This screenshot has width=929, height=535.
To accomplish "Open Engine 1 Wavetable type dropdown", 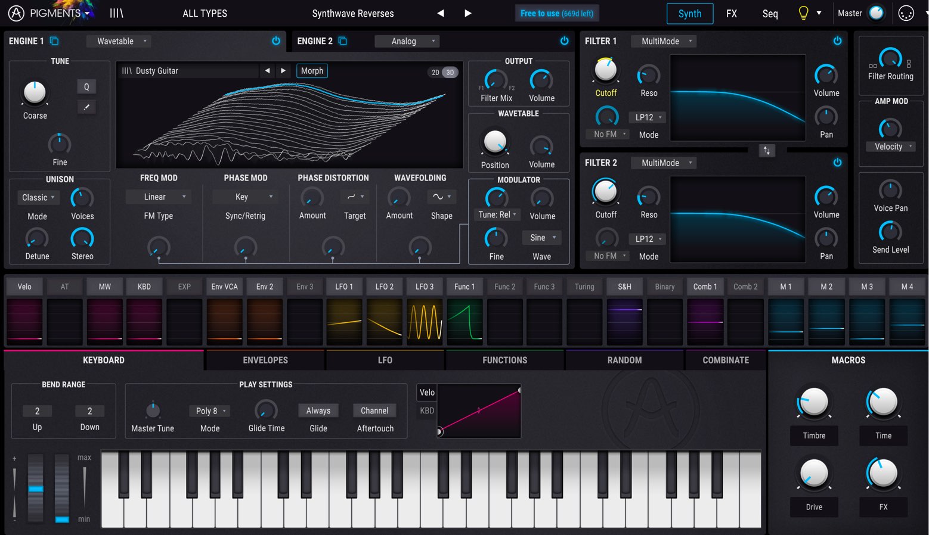I will 119,41.
